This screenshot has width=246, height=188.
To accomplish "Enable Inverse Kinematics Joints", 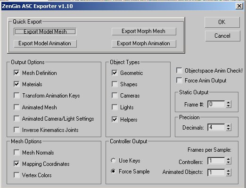I will point(16,130).
